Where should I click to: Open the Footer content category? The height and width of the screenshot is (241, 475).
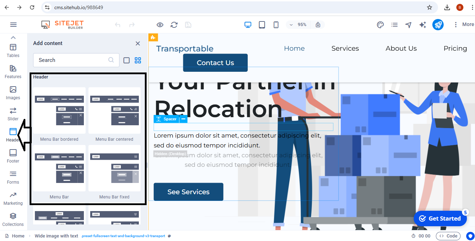[x=13, y=156]
